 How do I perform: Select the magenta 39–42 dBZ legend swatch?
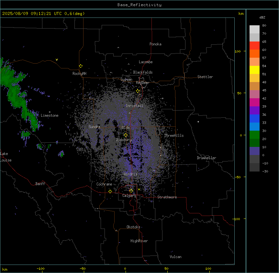[254, 102]
